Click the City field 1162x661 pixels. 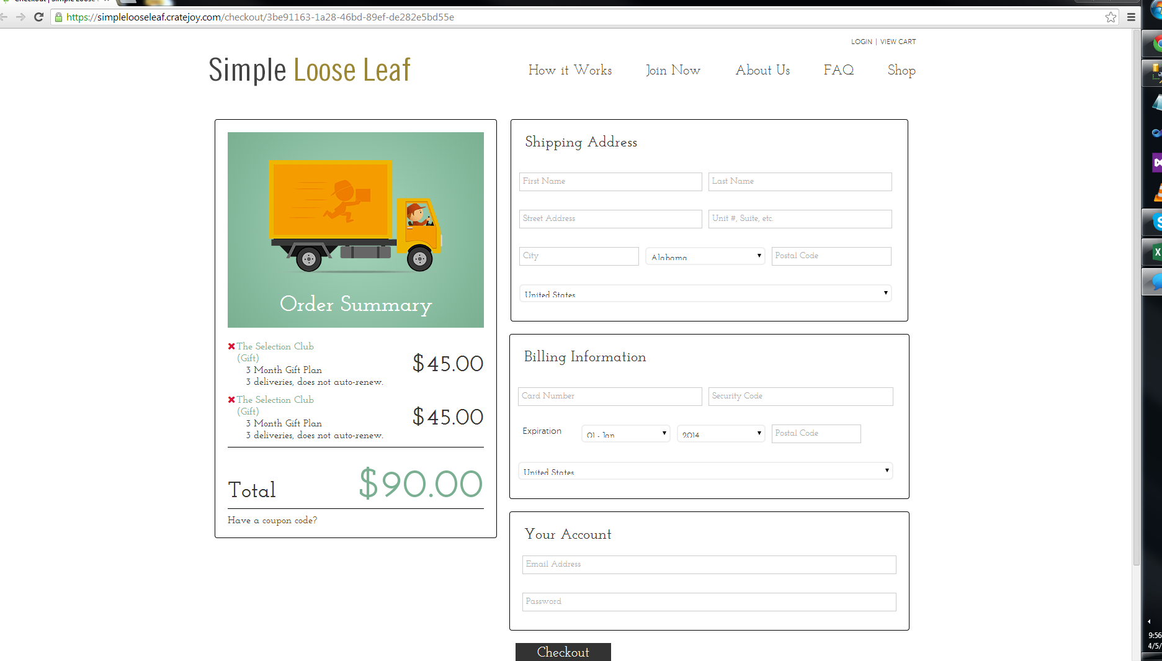click(579, 256)
